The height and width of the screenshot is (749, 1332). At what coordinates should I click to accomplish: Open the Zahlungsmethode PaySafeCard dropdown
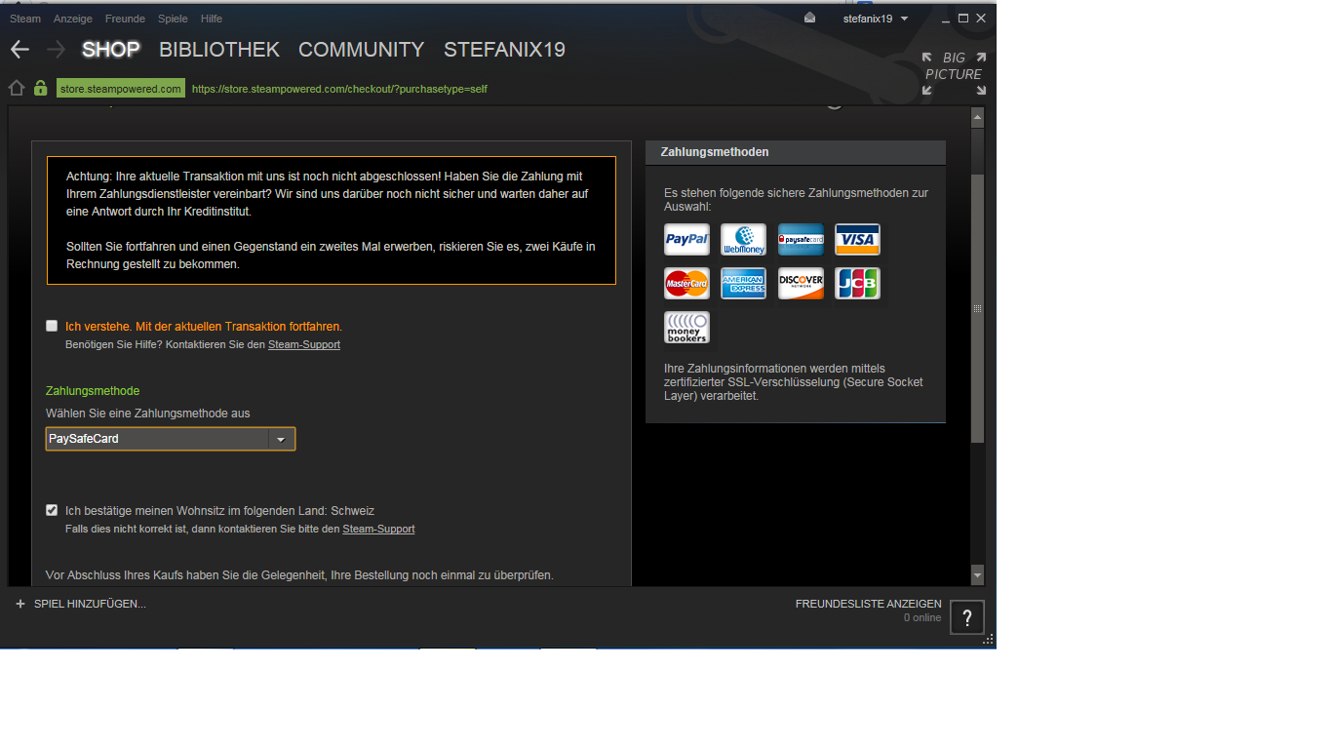click(171, 439)
